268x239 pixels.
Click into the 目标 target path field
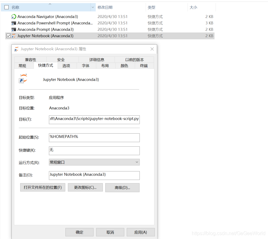point(94,120)
